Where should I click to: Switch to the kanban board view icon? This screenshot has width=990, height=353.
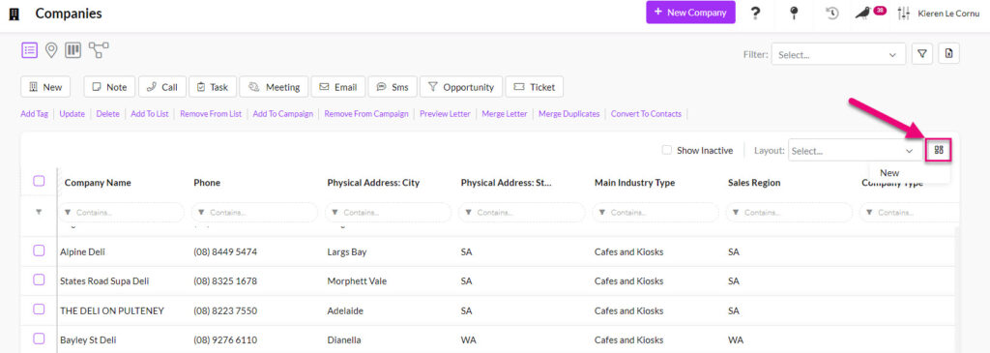73,50
